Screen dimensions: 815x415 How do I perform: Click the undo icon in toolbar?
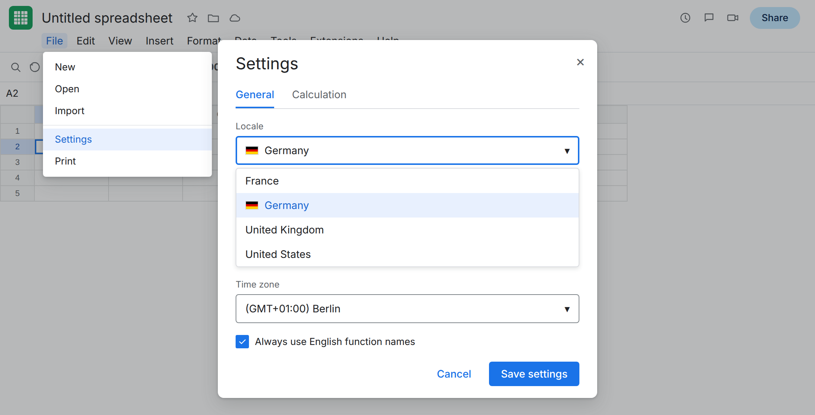click(x=35, y=67)
